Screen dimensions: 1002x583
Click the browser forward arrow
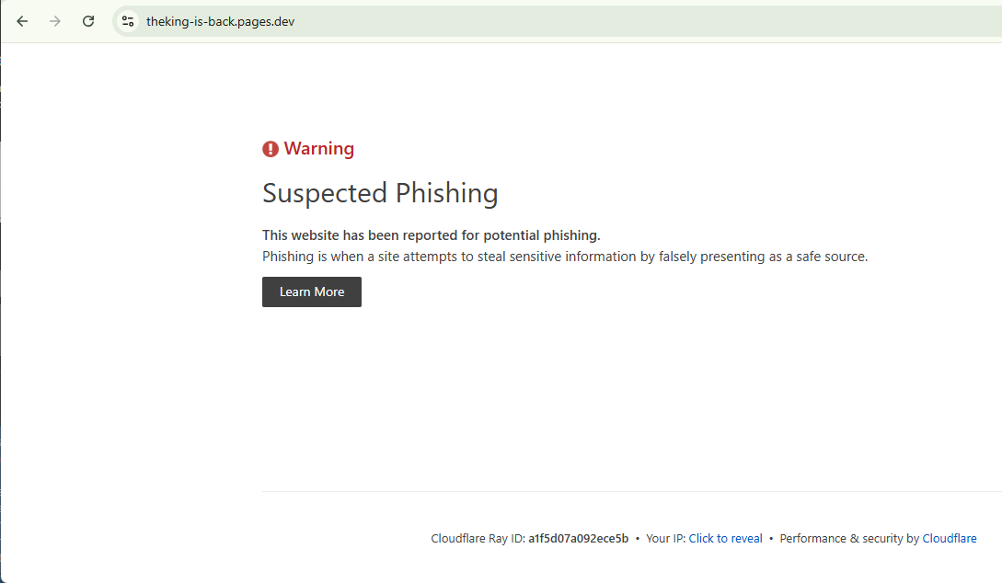coord(55,21)
